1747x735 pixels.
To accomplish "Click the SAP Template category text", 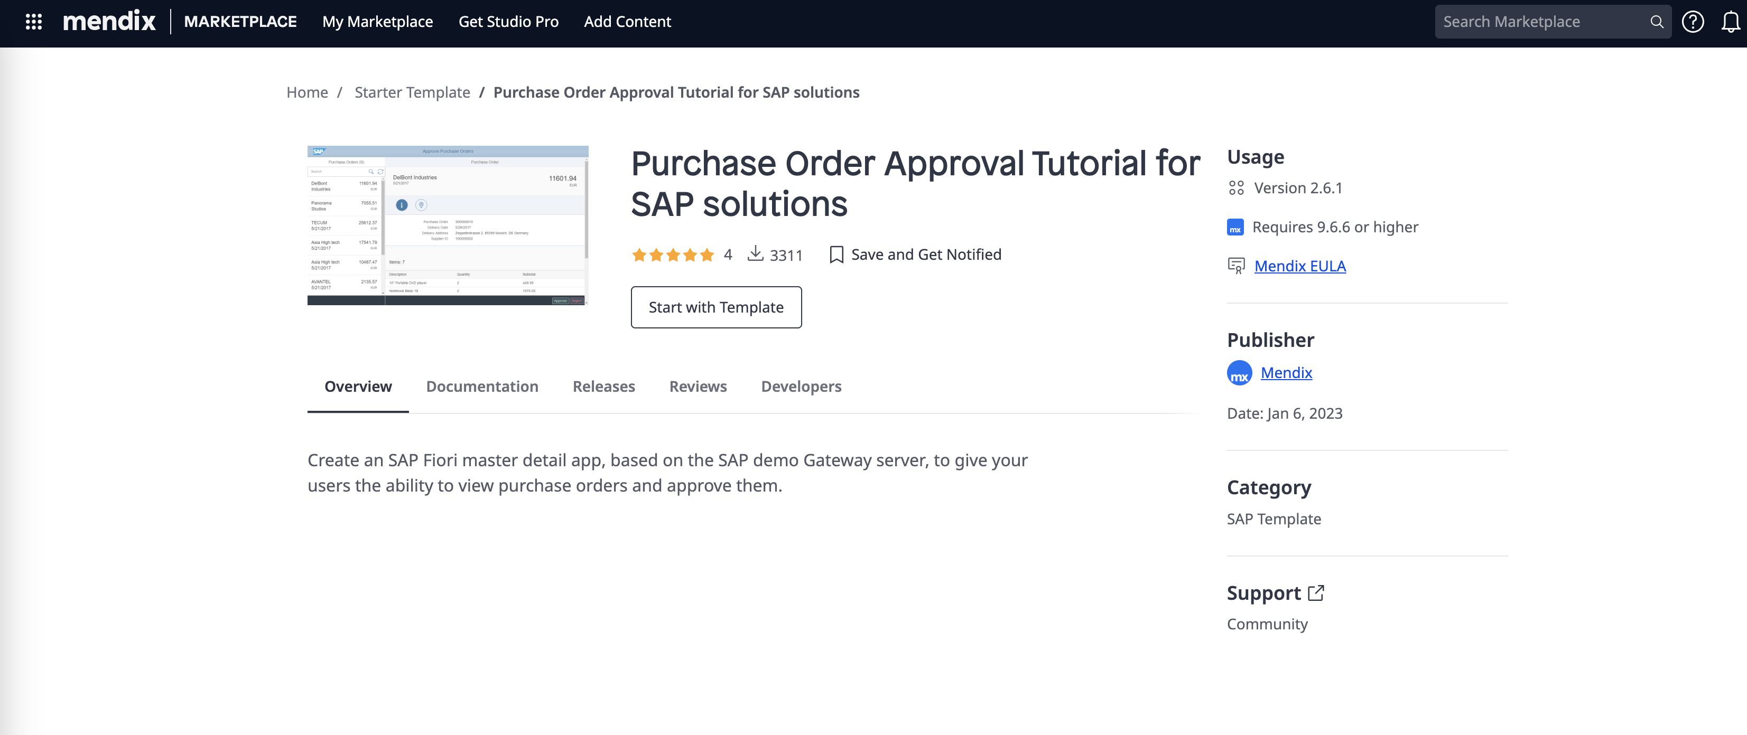I will 1274,519.
